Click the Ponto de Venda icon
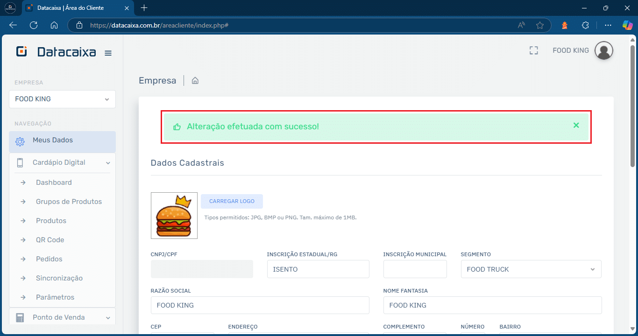The image size is (638, 336). click(x=20, y=317)
